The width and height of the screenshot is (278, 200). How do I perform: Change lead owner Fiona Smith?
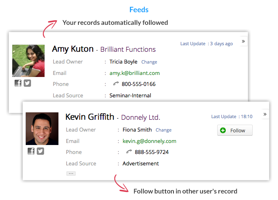(x=163, y=130)
